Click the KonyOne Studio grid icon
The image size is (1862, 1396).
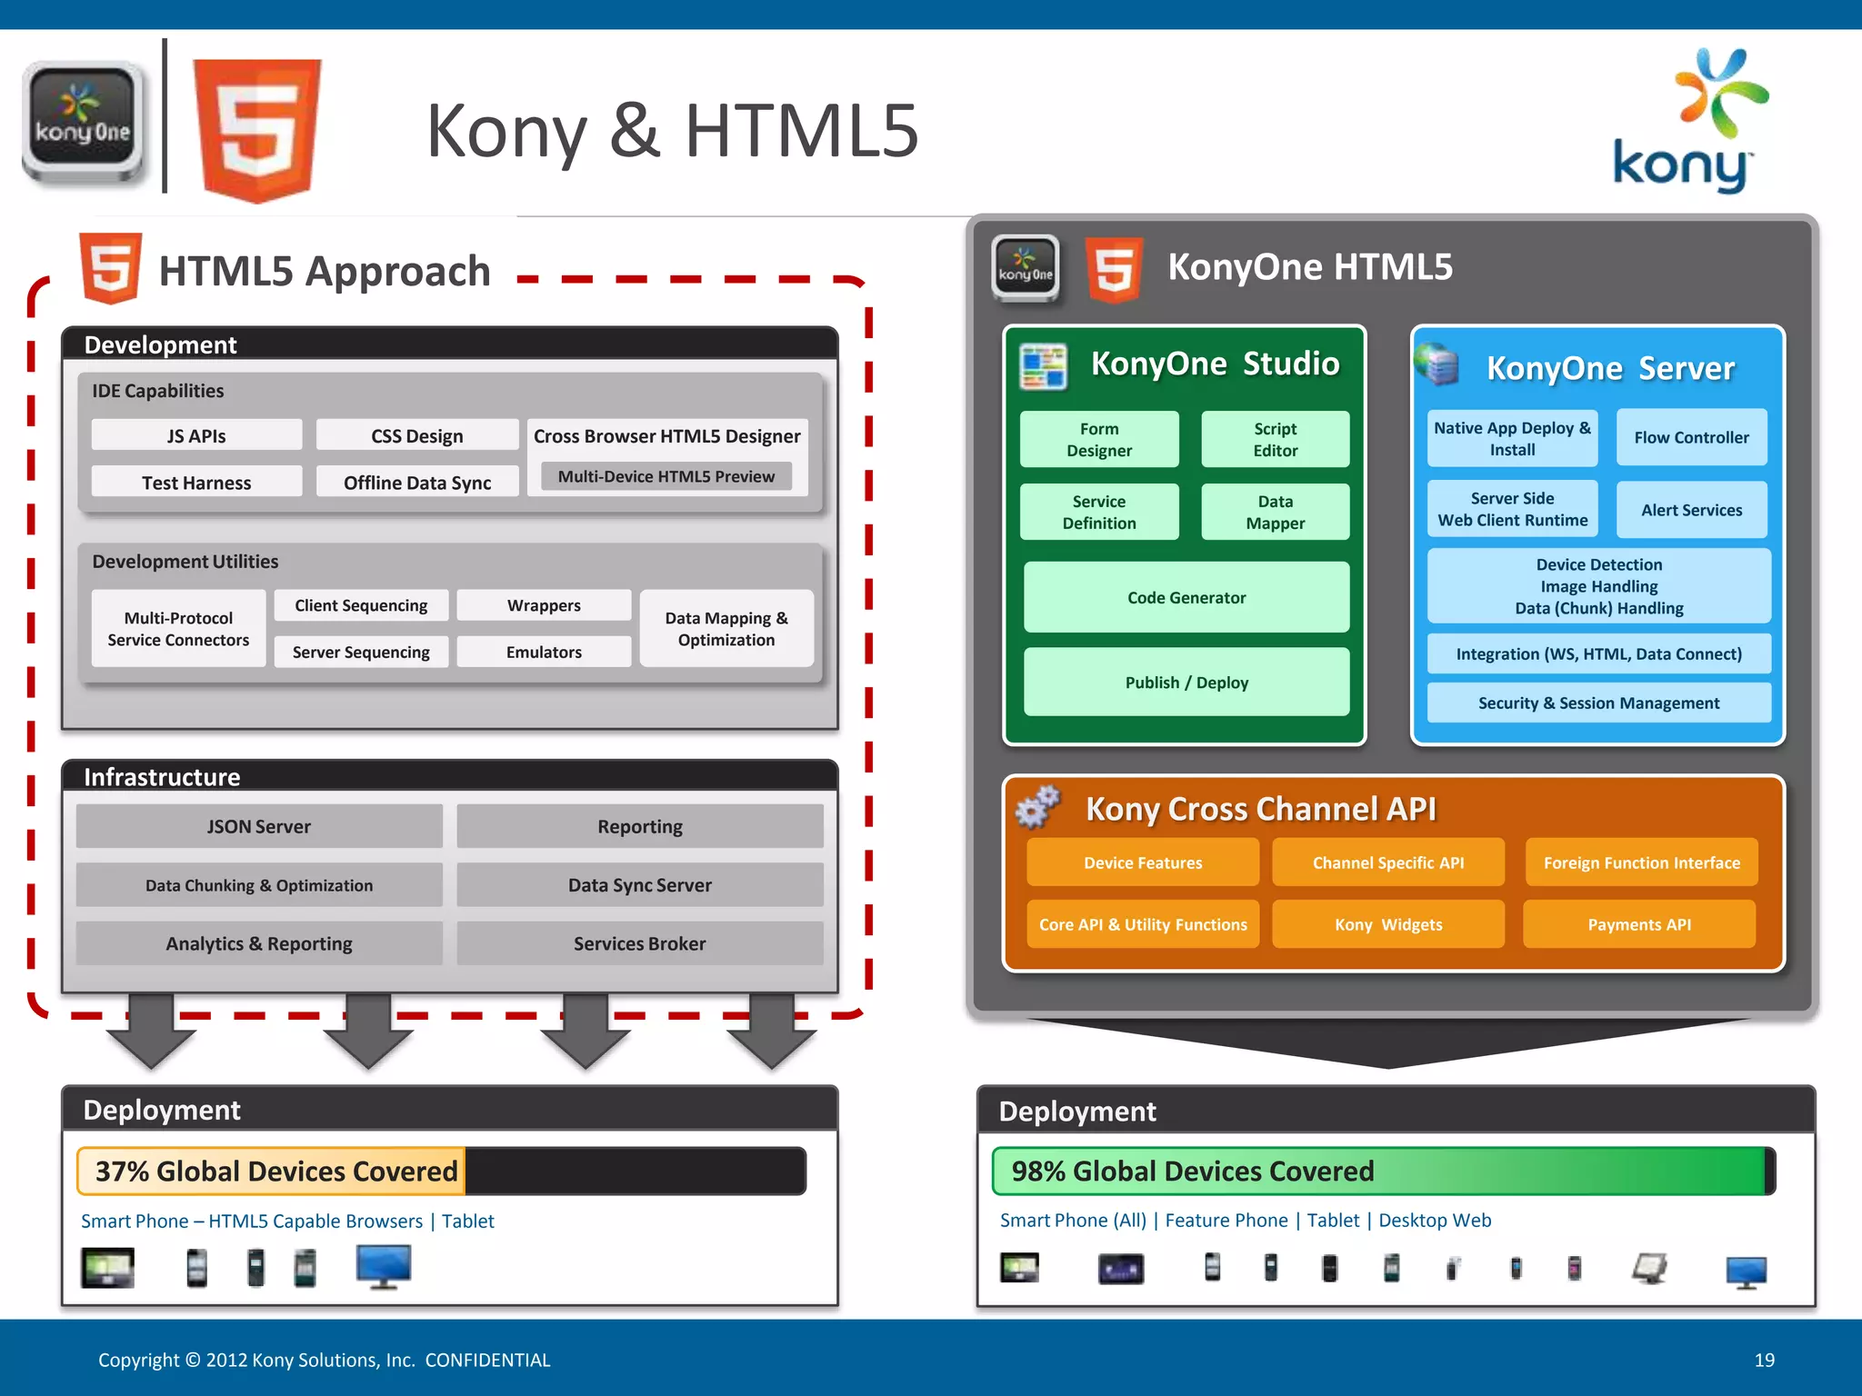pos(1043,366)
